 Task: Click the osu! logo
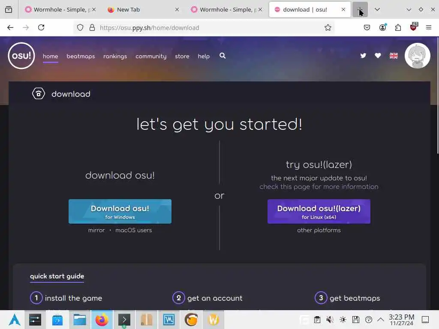click(21, 56)
